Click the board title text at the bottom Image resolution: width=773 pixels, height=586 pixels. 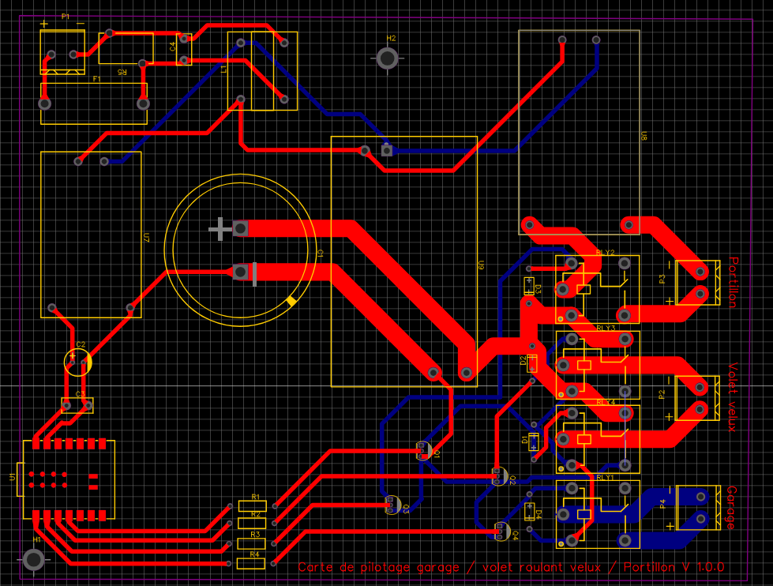click(513, 567)
